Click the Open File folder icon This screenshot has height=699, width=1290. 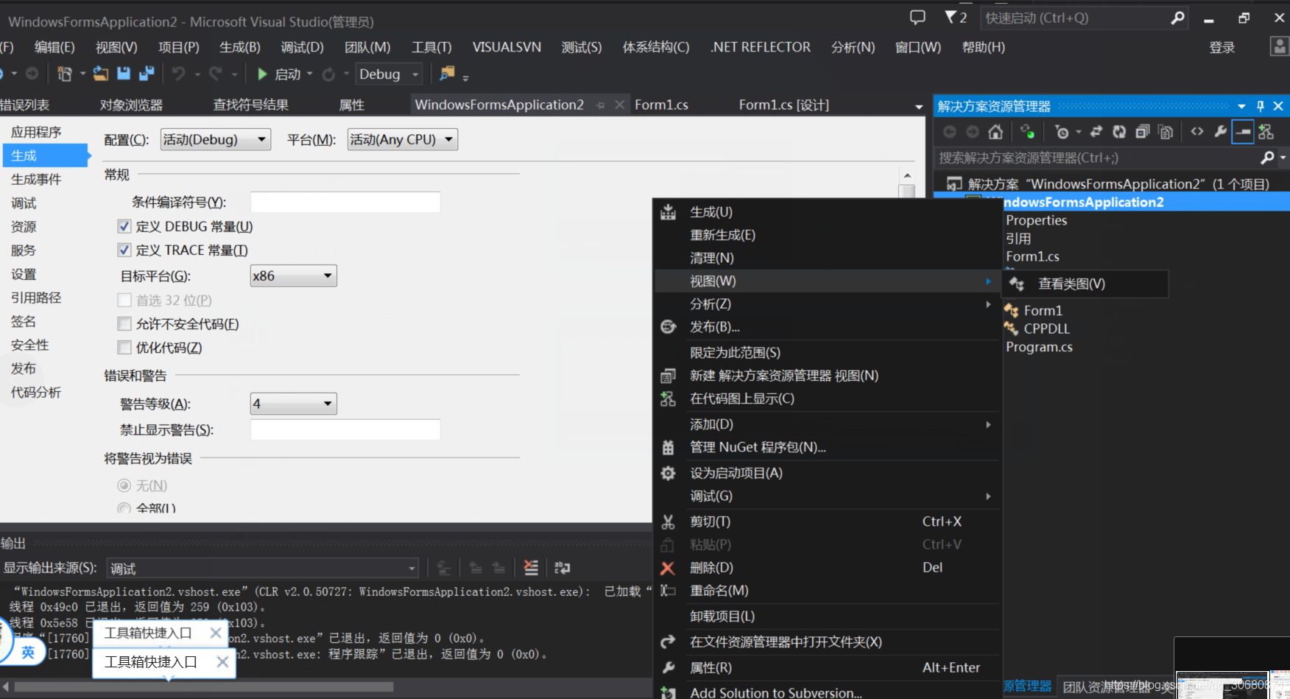tap(101, 74)
